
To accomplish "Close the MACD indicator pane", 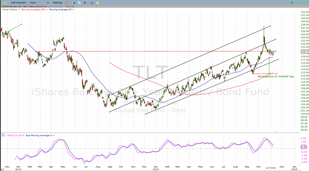I will tap(3, 135).
